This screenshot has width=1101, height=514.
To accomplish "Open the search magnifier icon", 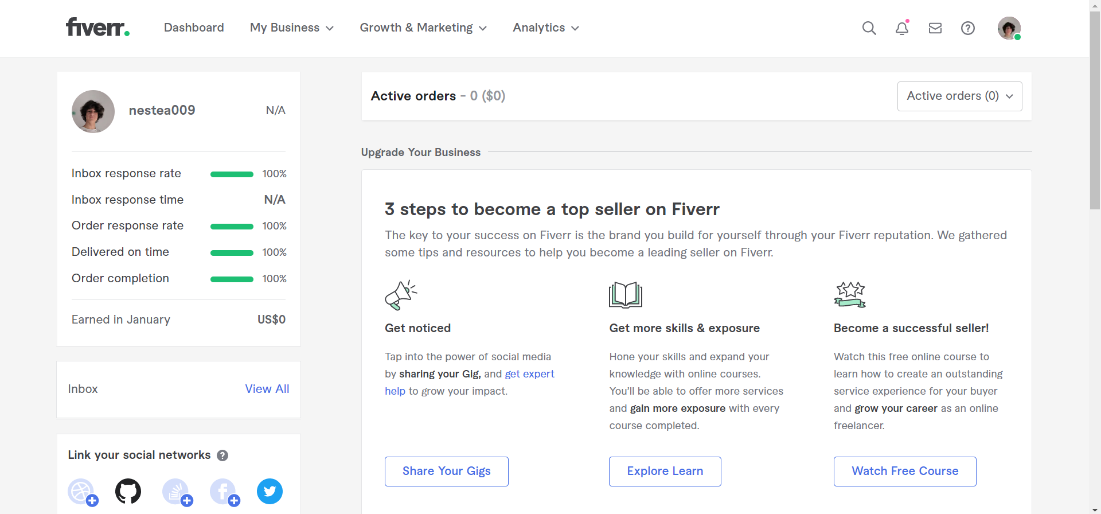I will (869, 28).
